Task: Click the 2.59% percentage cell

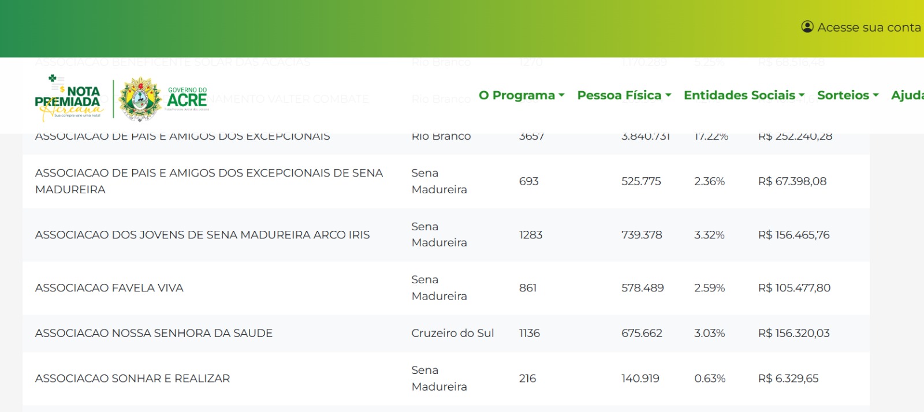Action: tap(709, 288)
